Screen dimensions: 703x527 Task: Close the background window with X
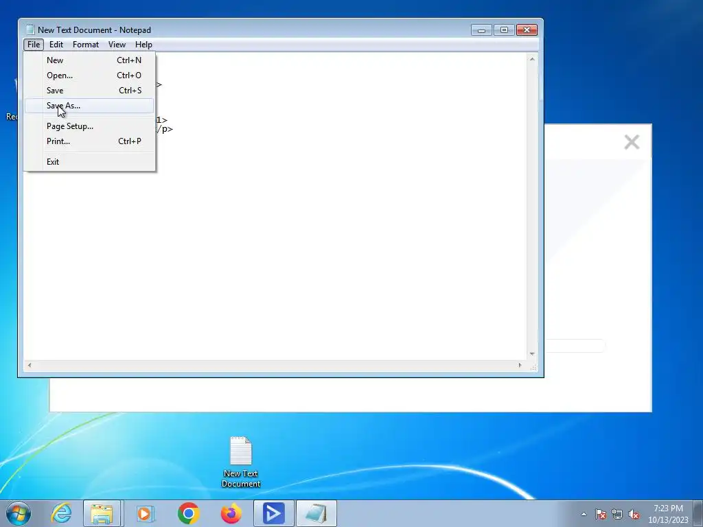point(632,142)
